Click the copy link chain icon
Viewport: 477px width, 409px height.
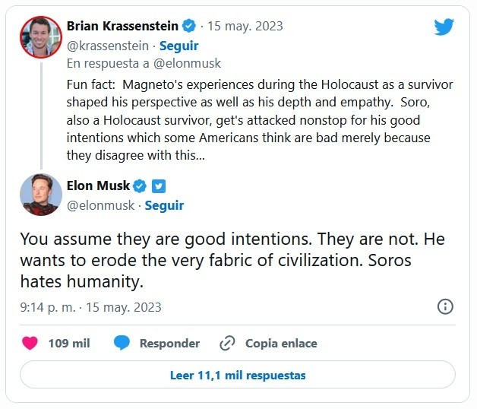click(226, 343)
